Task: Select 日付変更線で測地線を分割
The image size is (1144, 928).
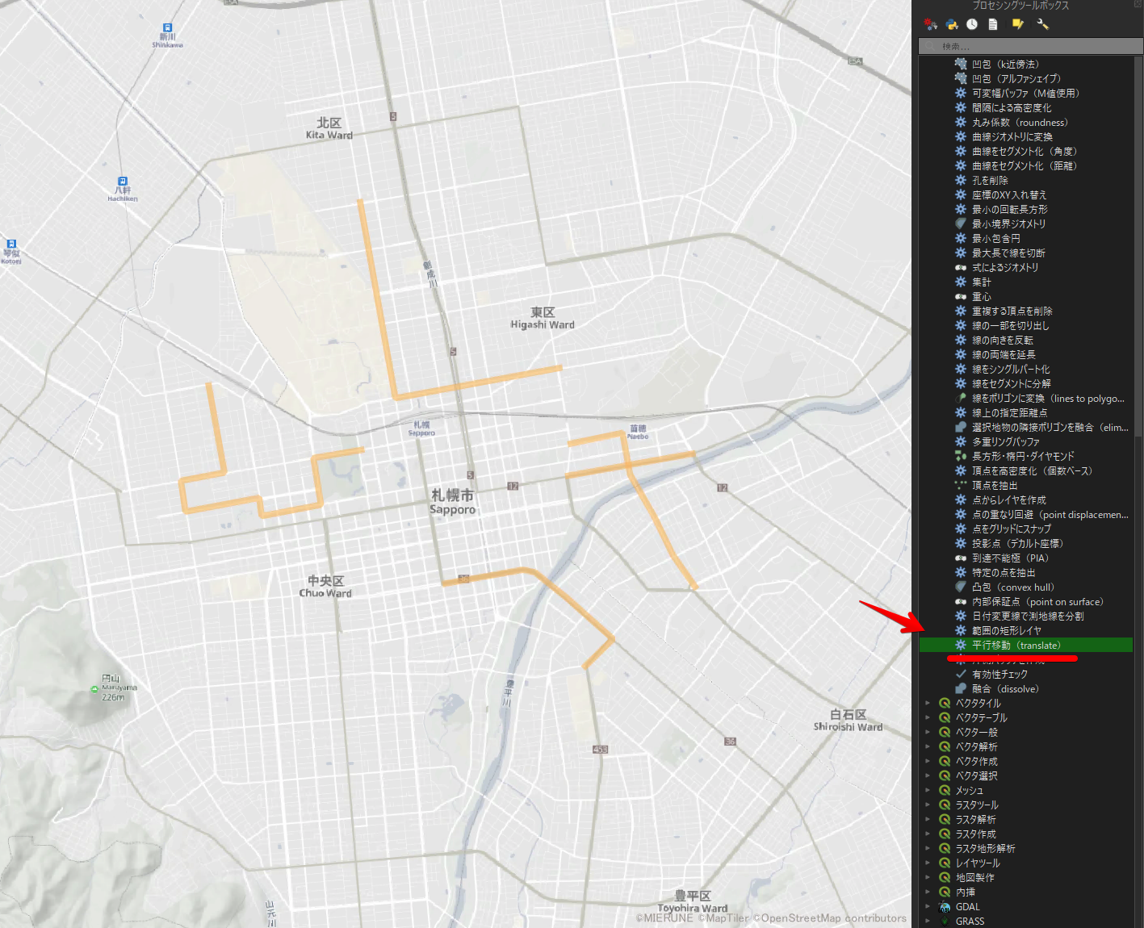Action: coord(1028,617)
